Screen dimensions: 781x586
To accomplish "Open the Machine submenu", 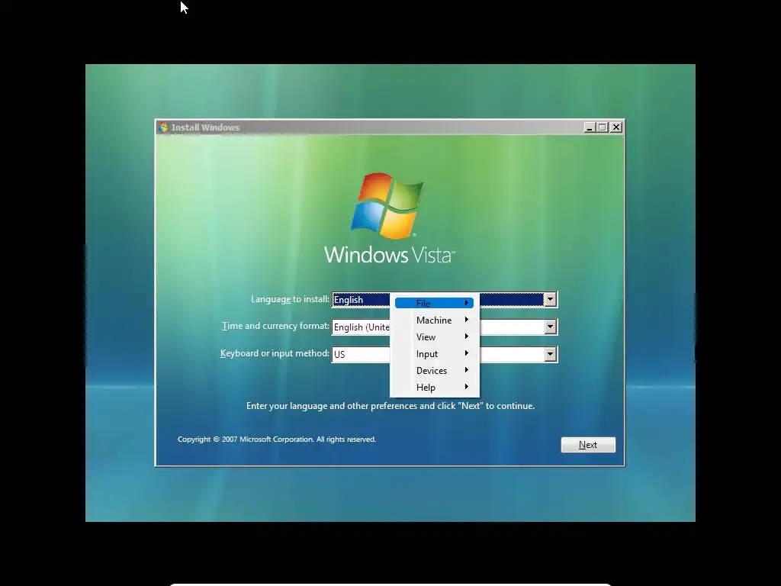I will click(434, 320).
